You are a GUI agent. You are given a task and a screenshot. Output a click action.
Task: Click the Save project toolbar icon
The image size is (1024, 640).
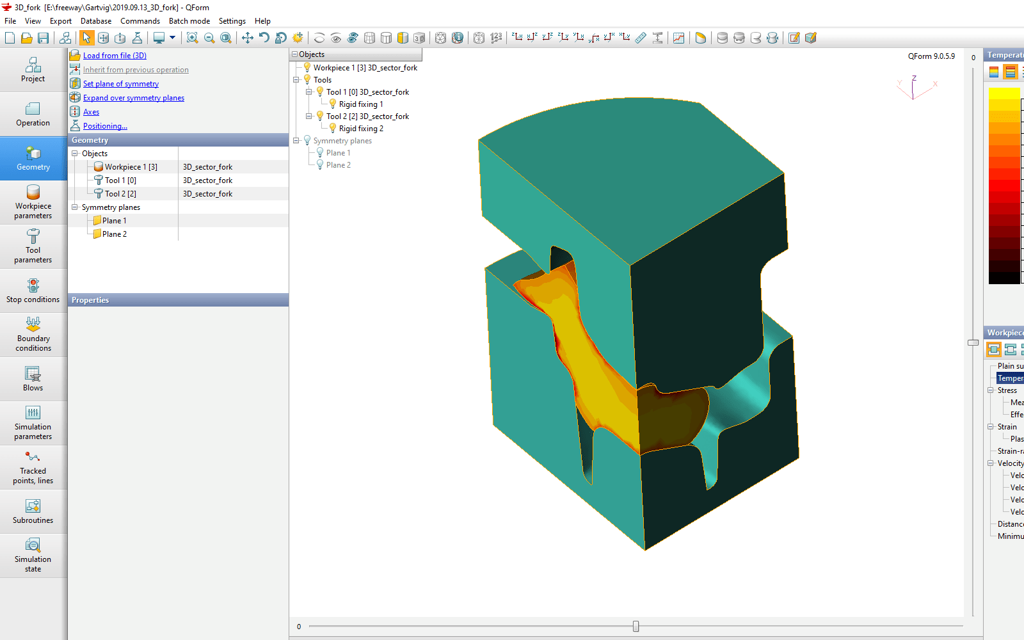(x=44, y=38)
